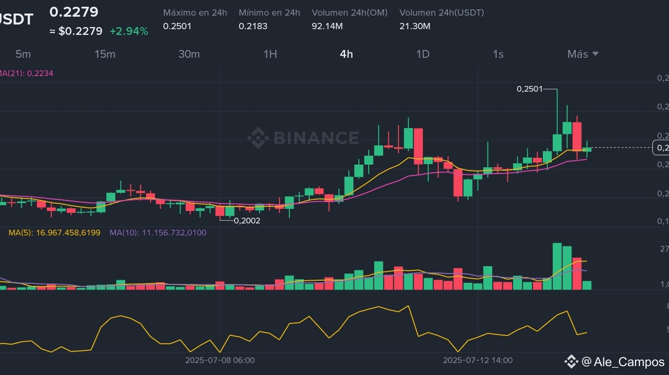
Task: Select the 5m timeframe tab
Action: [x=23, y=54]
